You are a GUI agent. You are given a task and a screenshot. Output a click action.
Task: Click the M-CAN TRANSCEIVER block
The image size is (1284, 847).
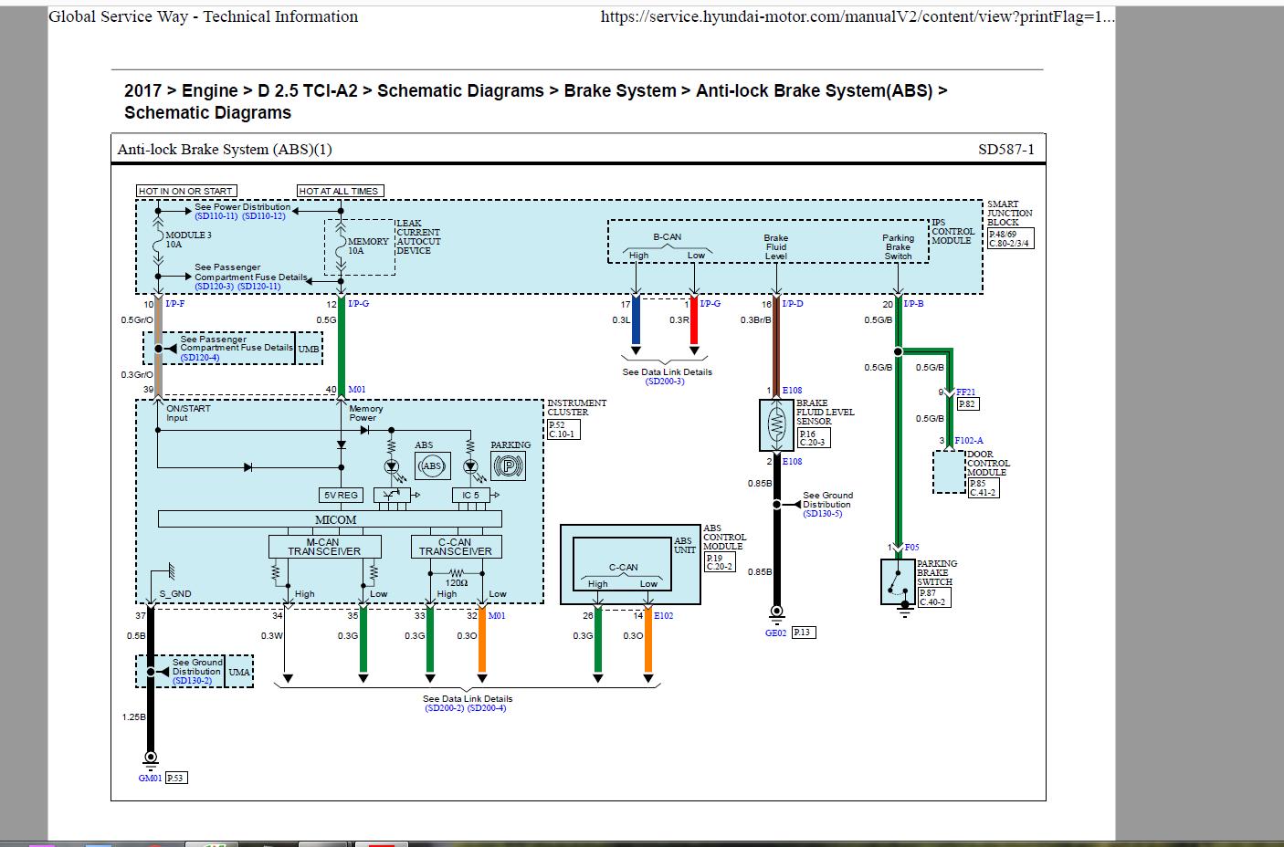click(x=325, y=547)
